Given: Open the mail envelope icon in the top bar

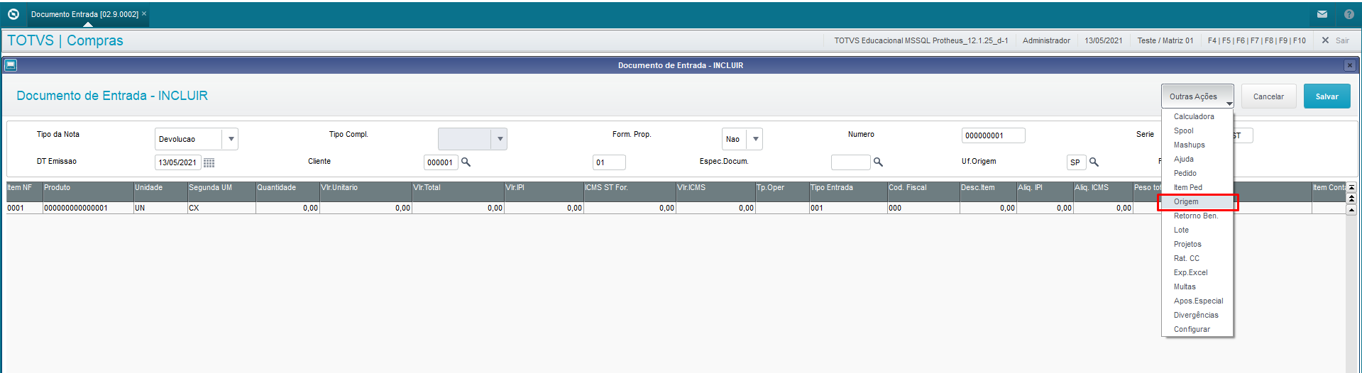Looking at the screenshot, I should tap(1322, 14).
